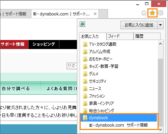The height and width of the screenshot is (134, 168).
Task: Click the dynabook.com favorite site icon
Action: 92,125
